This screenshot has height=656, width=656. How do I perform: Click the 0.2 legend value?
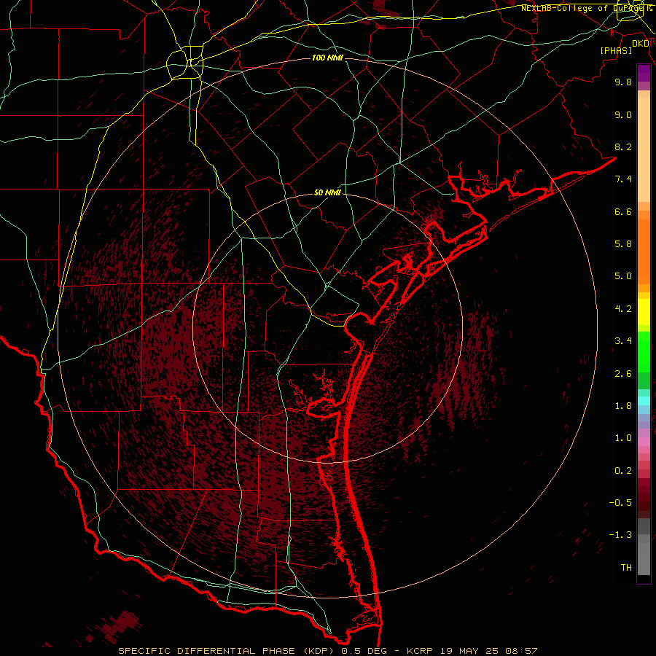click(623, 471)
